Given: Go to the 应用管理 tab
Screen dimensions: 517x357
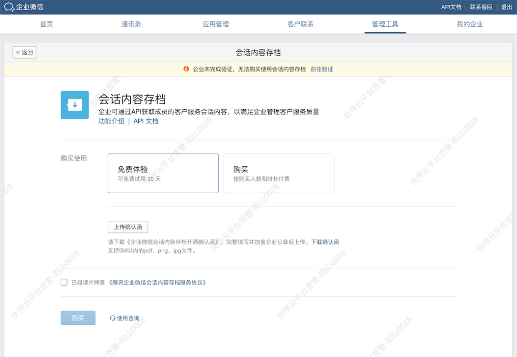Looking at the screenshot, I should 215,24.
